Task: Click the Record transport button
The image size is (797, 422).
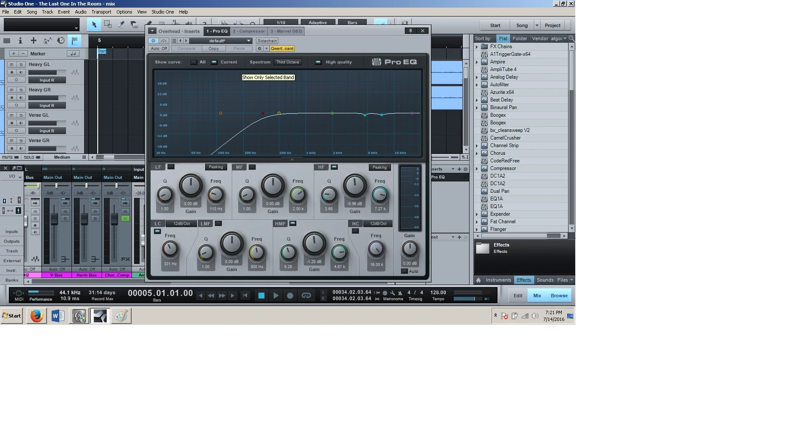Action: coord(290,296)
